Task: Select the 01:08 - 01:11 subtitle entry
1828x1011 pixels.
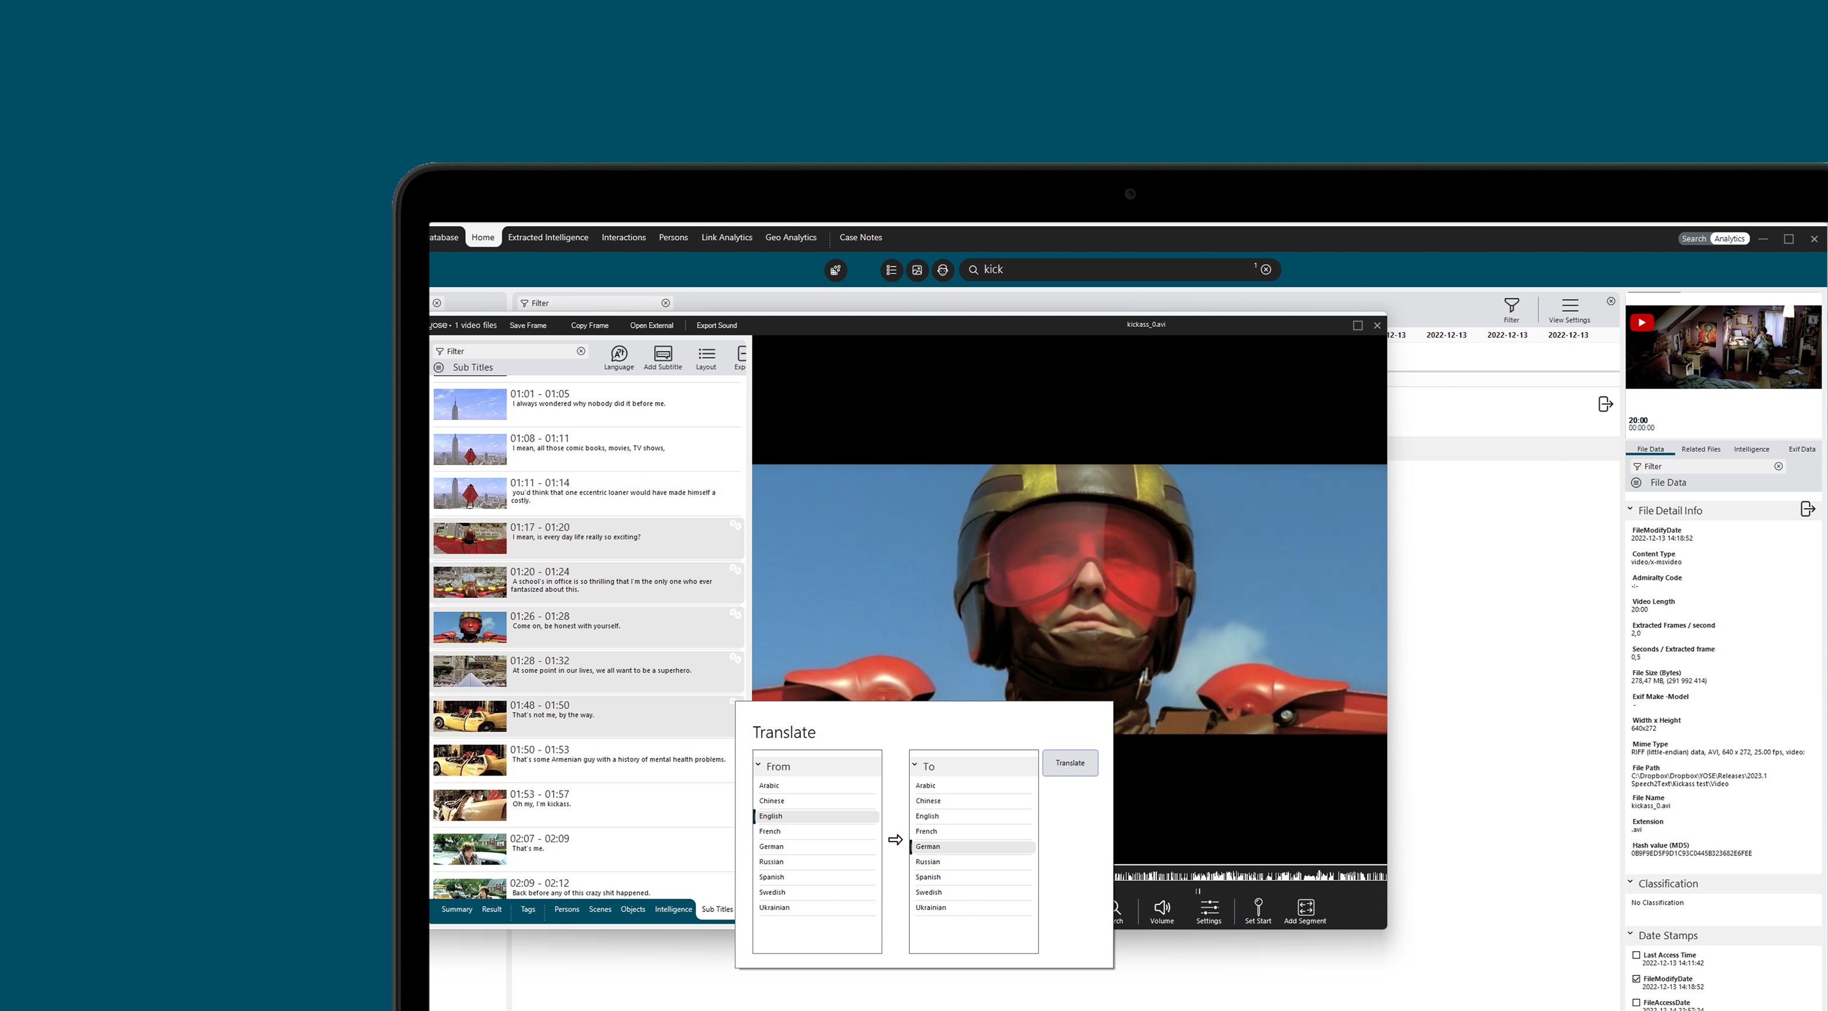Action: (587, 449)
